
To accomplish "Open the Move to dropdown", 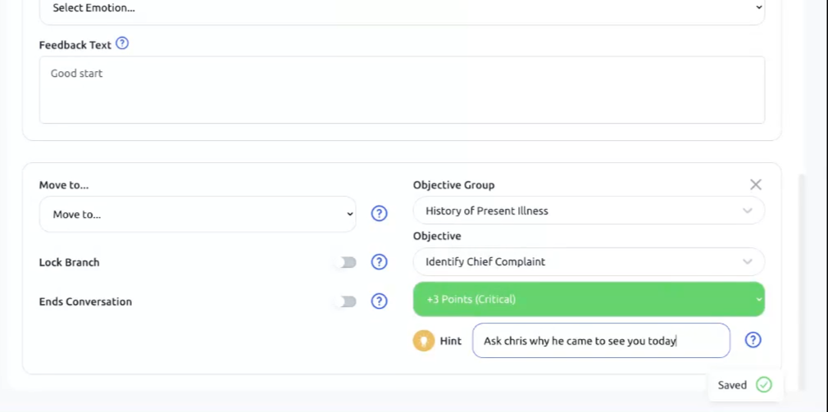I will (198, 215).
